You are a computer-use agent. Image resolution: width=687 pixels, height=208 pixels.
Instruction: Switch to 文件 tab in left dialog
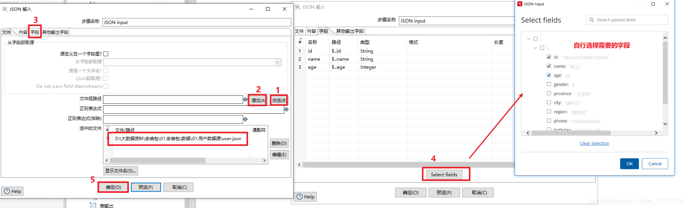pos(7,32)
